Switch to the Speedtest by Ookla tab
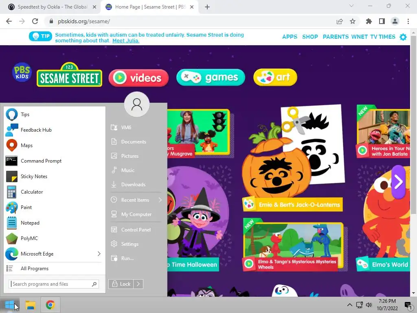417x313 pixels. [x=52, y=7]
